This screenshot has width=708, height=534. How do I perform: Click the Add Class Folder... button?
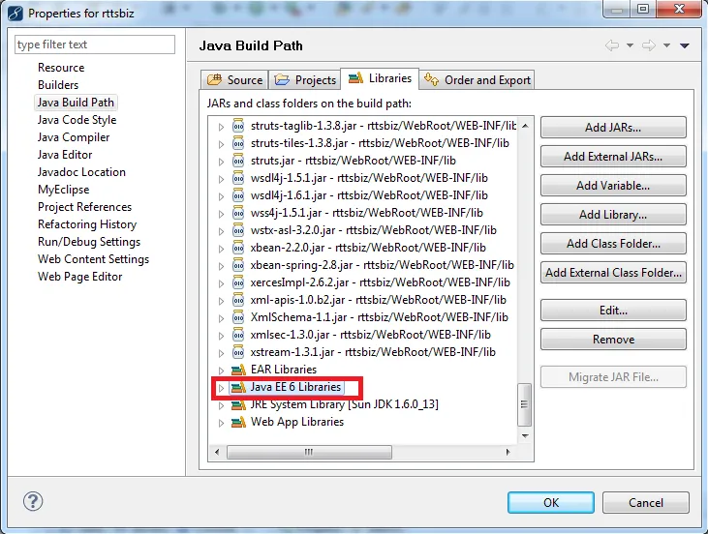pyautogui.click(x=613, y=244)
